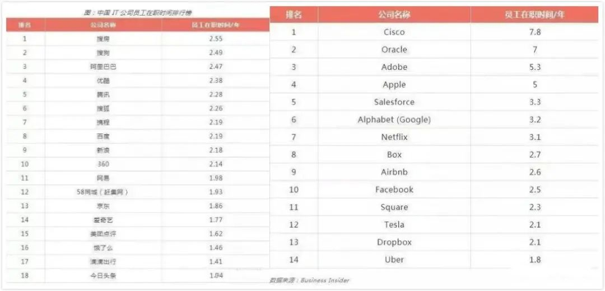The width and height of the screenshot is (605, 291).
Task: Select the 今日头条 company cell
Action: click(103, 275)
